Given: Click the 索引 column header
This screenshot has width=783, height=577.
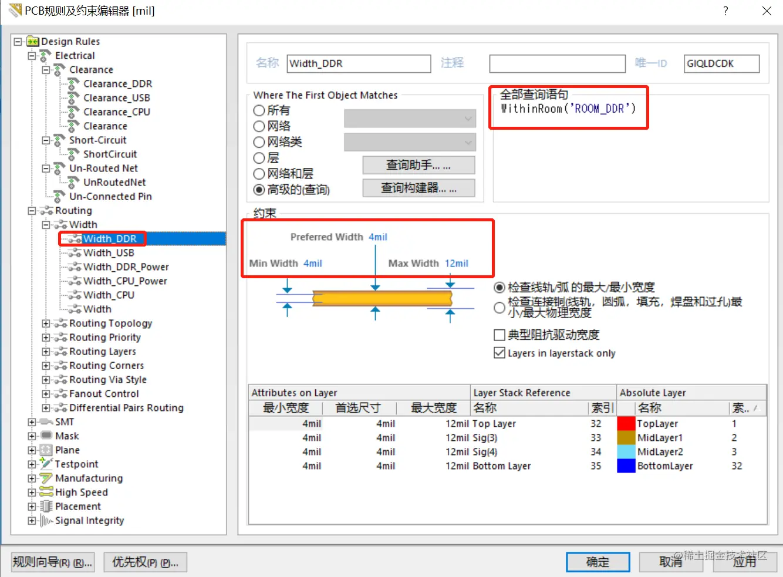Looking at the screenshot, I should coord(602,408).
